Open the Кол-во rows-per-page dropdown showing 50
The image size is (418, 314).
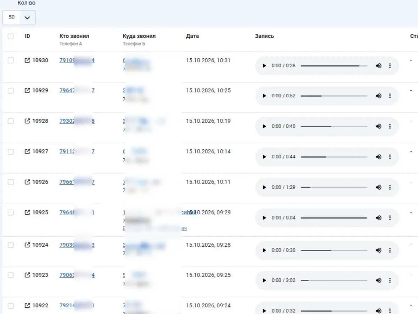coord(19,17)
